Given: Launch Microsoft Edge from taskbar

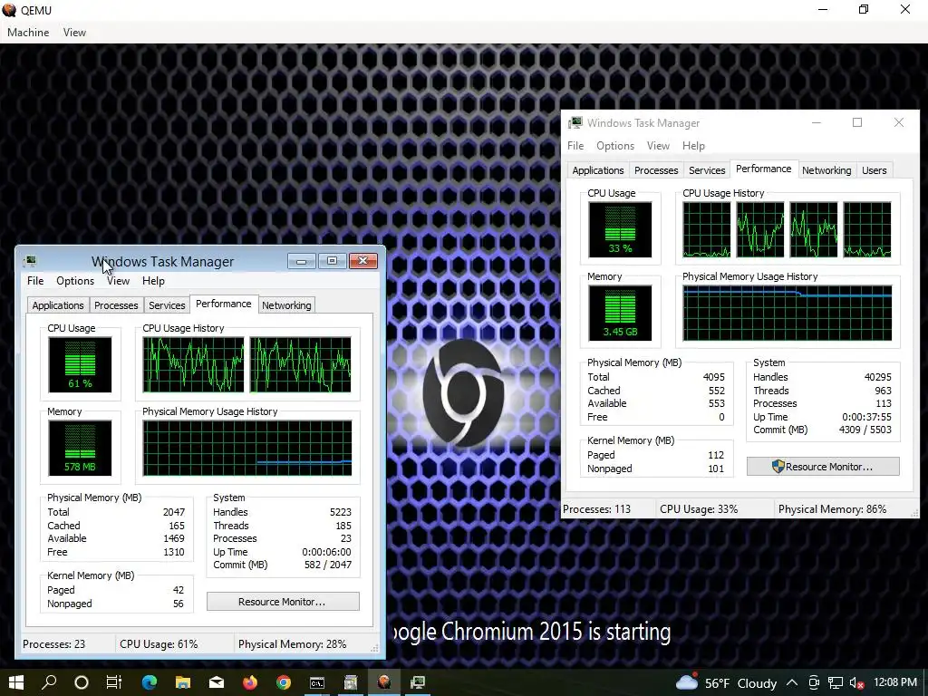Looking at the screenshot, I should click(150, 682).
